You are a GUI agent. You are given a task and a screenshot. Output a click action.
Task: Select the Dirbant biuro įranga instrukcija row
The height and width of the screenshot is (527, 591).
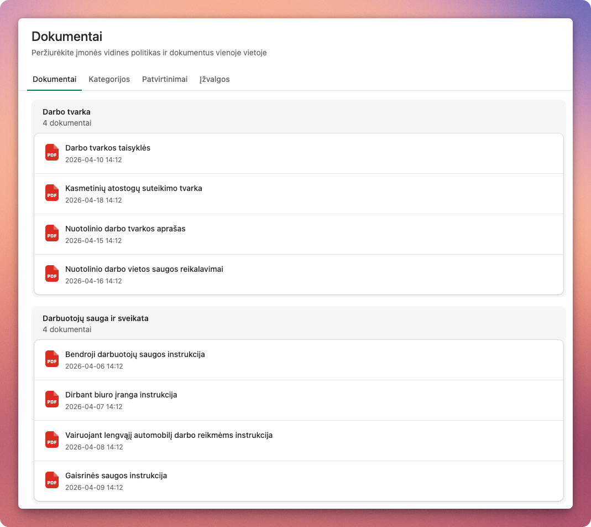coord(121,395)
